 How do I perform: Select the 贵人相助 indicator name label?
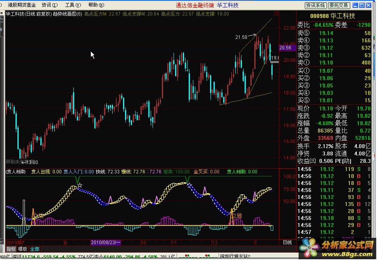[x=16, y=172]
